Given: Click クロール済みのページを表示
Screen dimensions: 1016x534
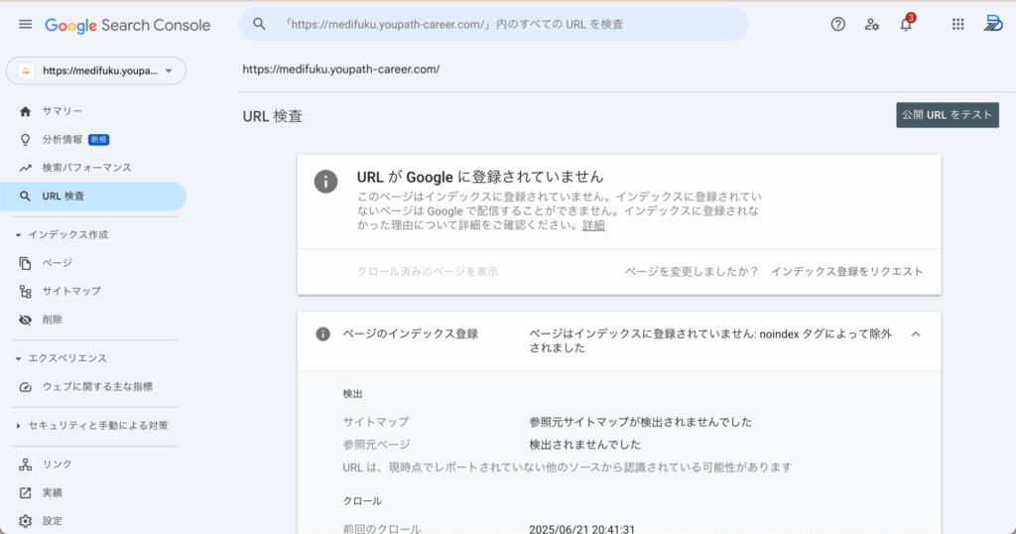Looking at the screenshot, I should tap(428, 272).
